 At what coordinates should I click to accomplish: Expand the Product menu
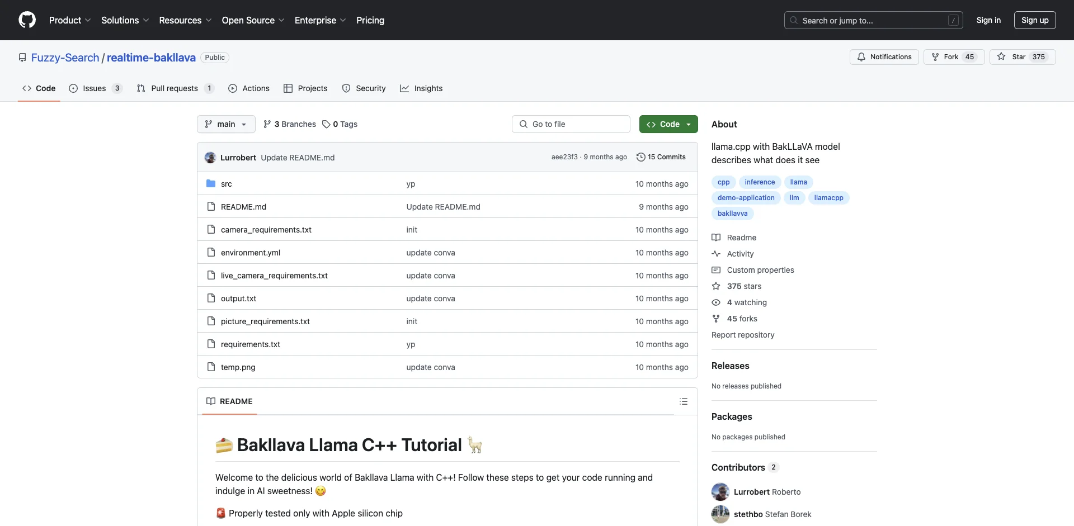(x=70, y=20)
